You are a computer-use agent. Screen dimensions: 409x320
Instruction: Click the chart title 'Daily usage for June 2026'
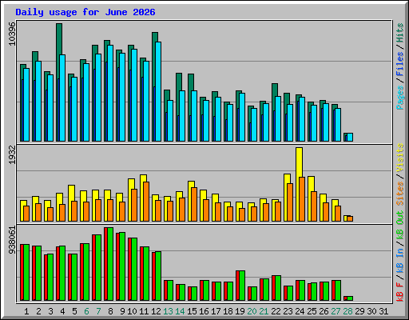[85, 12]
